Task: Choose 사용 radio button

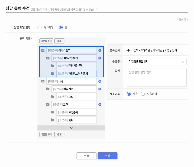Action: pos(129,94)
